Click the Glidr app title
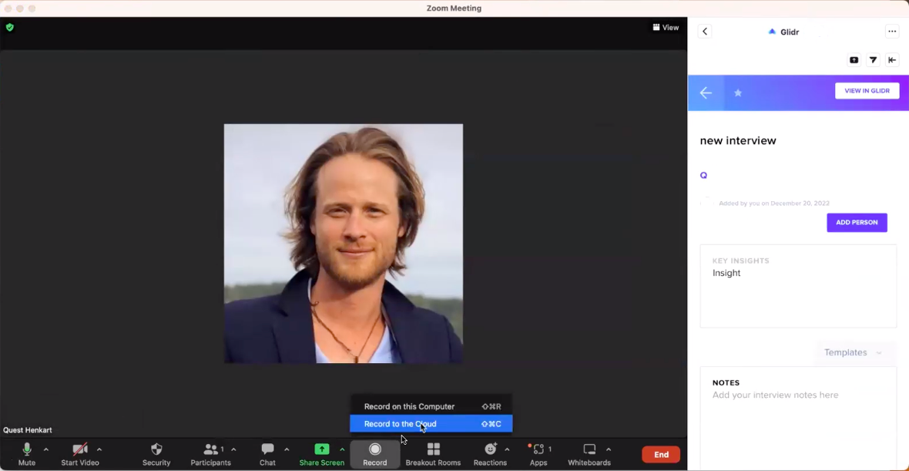909x471 pixels. 790,32
